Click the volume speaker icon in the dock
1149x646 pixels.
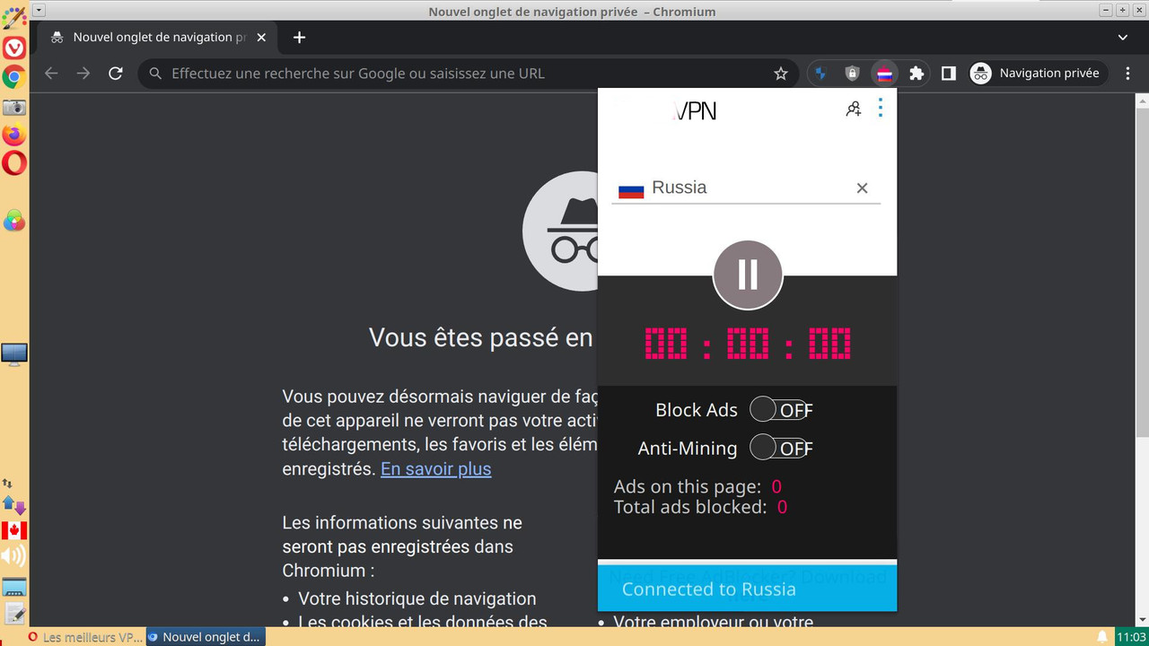click(x=13, y=556)
